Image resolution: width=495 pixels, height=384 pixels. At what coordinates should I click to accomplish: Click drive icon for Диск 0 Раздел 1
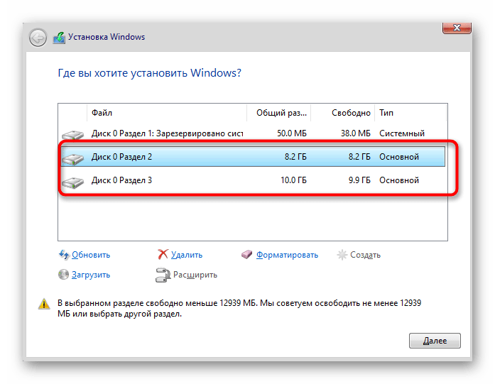pyautogui.click(x=73, y=135)
